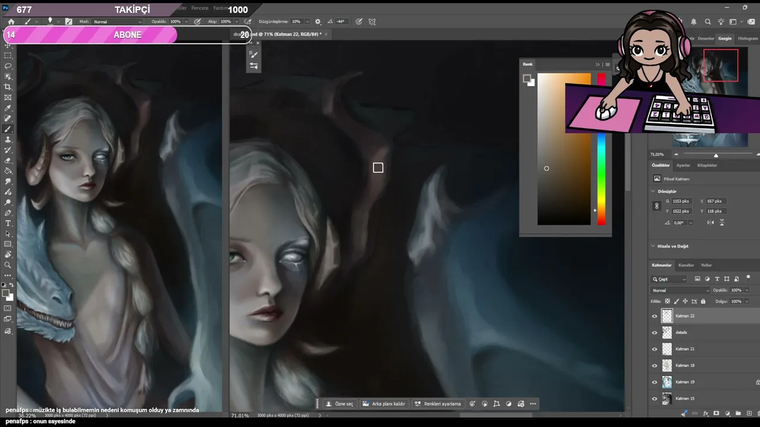Close the document tab
The image size is (760, 427).
click(326, 34)
